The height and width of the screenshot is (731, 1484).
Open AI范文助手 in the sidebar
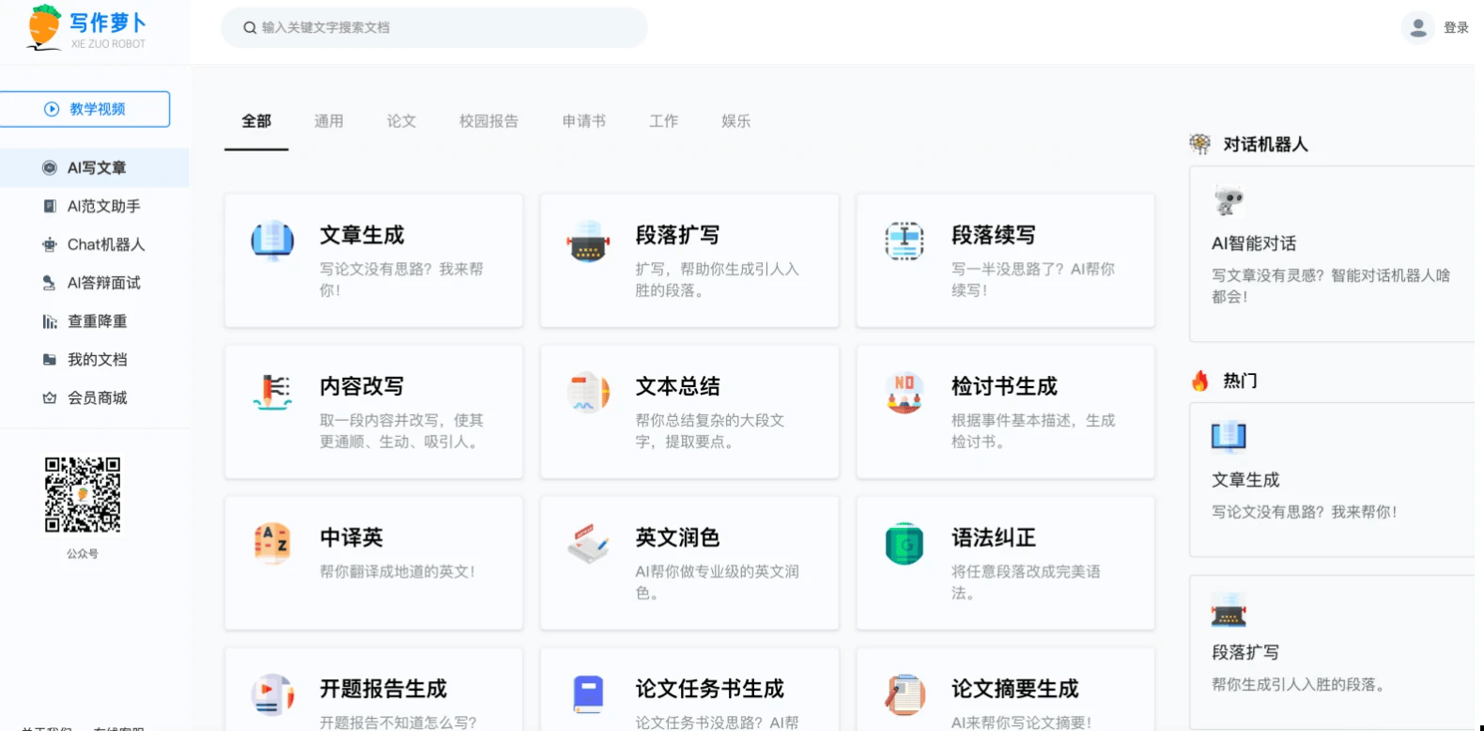94,207
